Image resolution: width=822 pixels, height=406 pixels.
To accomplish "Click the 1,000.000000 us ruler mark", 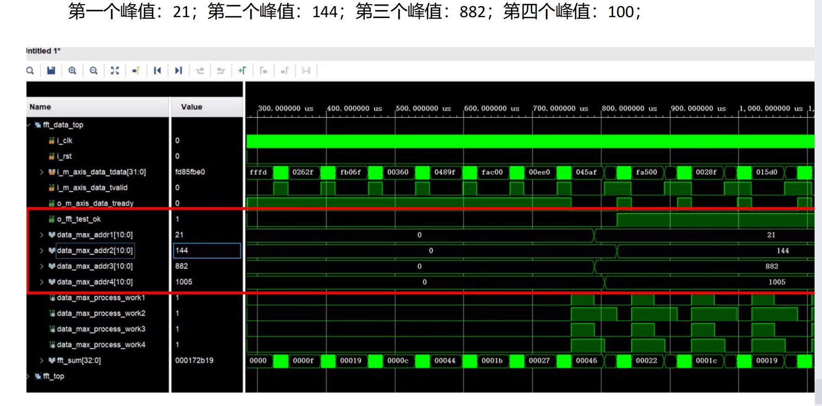I will coord(770,108).
